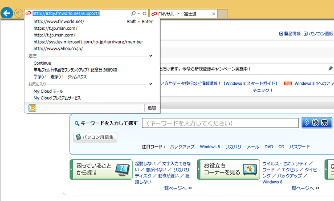Click the magnifier icon beside キーワードを入力して探す
This screenshot has height=201, width=334.
77,123
